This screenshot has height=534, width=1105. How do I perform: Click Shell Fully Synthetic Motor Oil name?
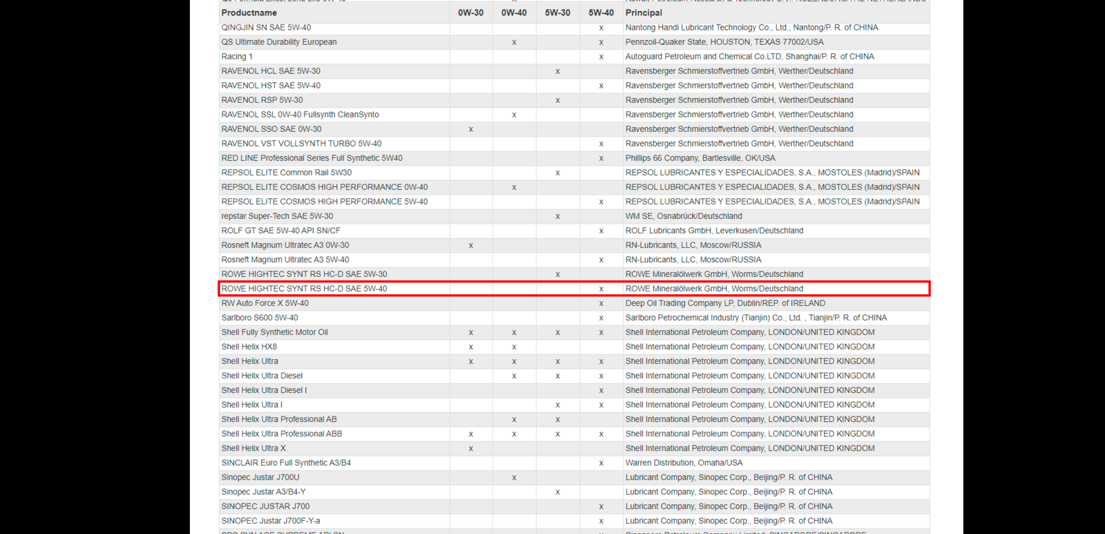point(274,332)
